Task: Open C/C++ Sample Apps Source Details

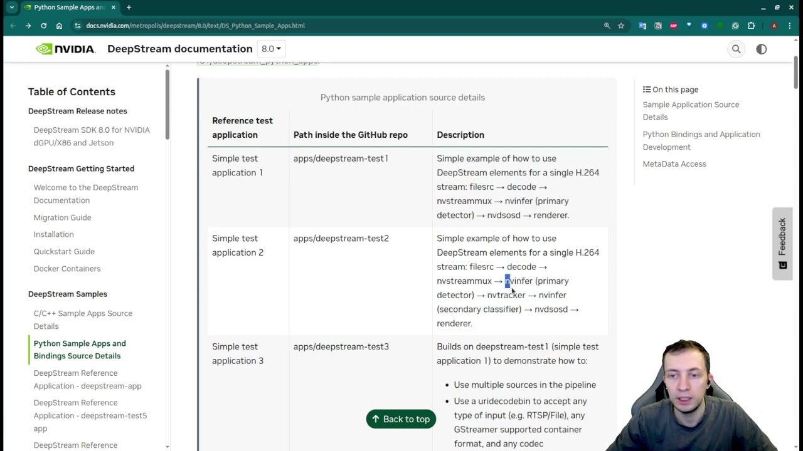Action: tap(83, 319)
